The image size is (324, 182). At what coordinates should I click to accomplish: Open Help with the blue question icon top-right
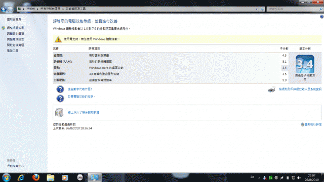point(322,17)
